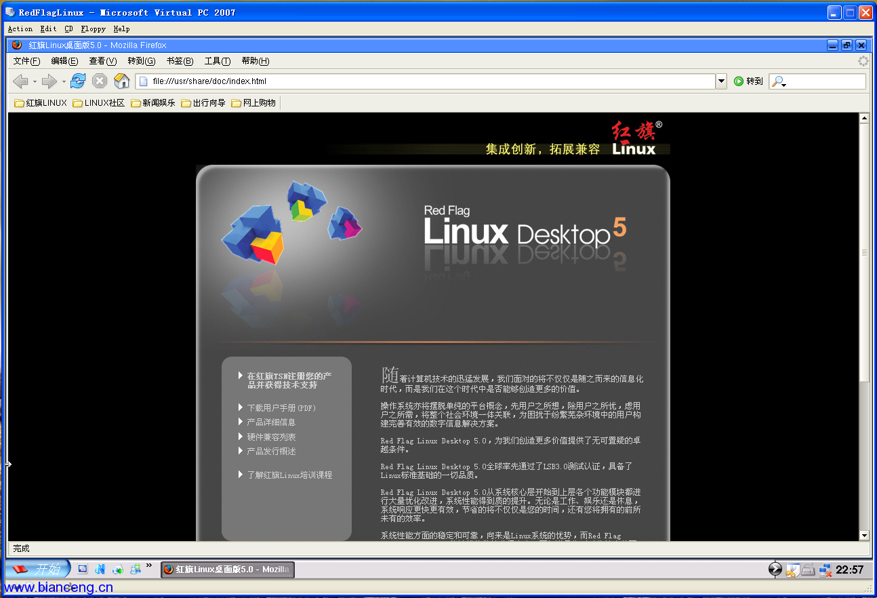Image resolution: width=877 pixels, height=598 pixels.
Task: Click the 22:57 clock in the tray
Action: 849,570
